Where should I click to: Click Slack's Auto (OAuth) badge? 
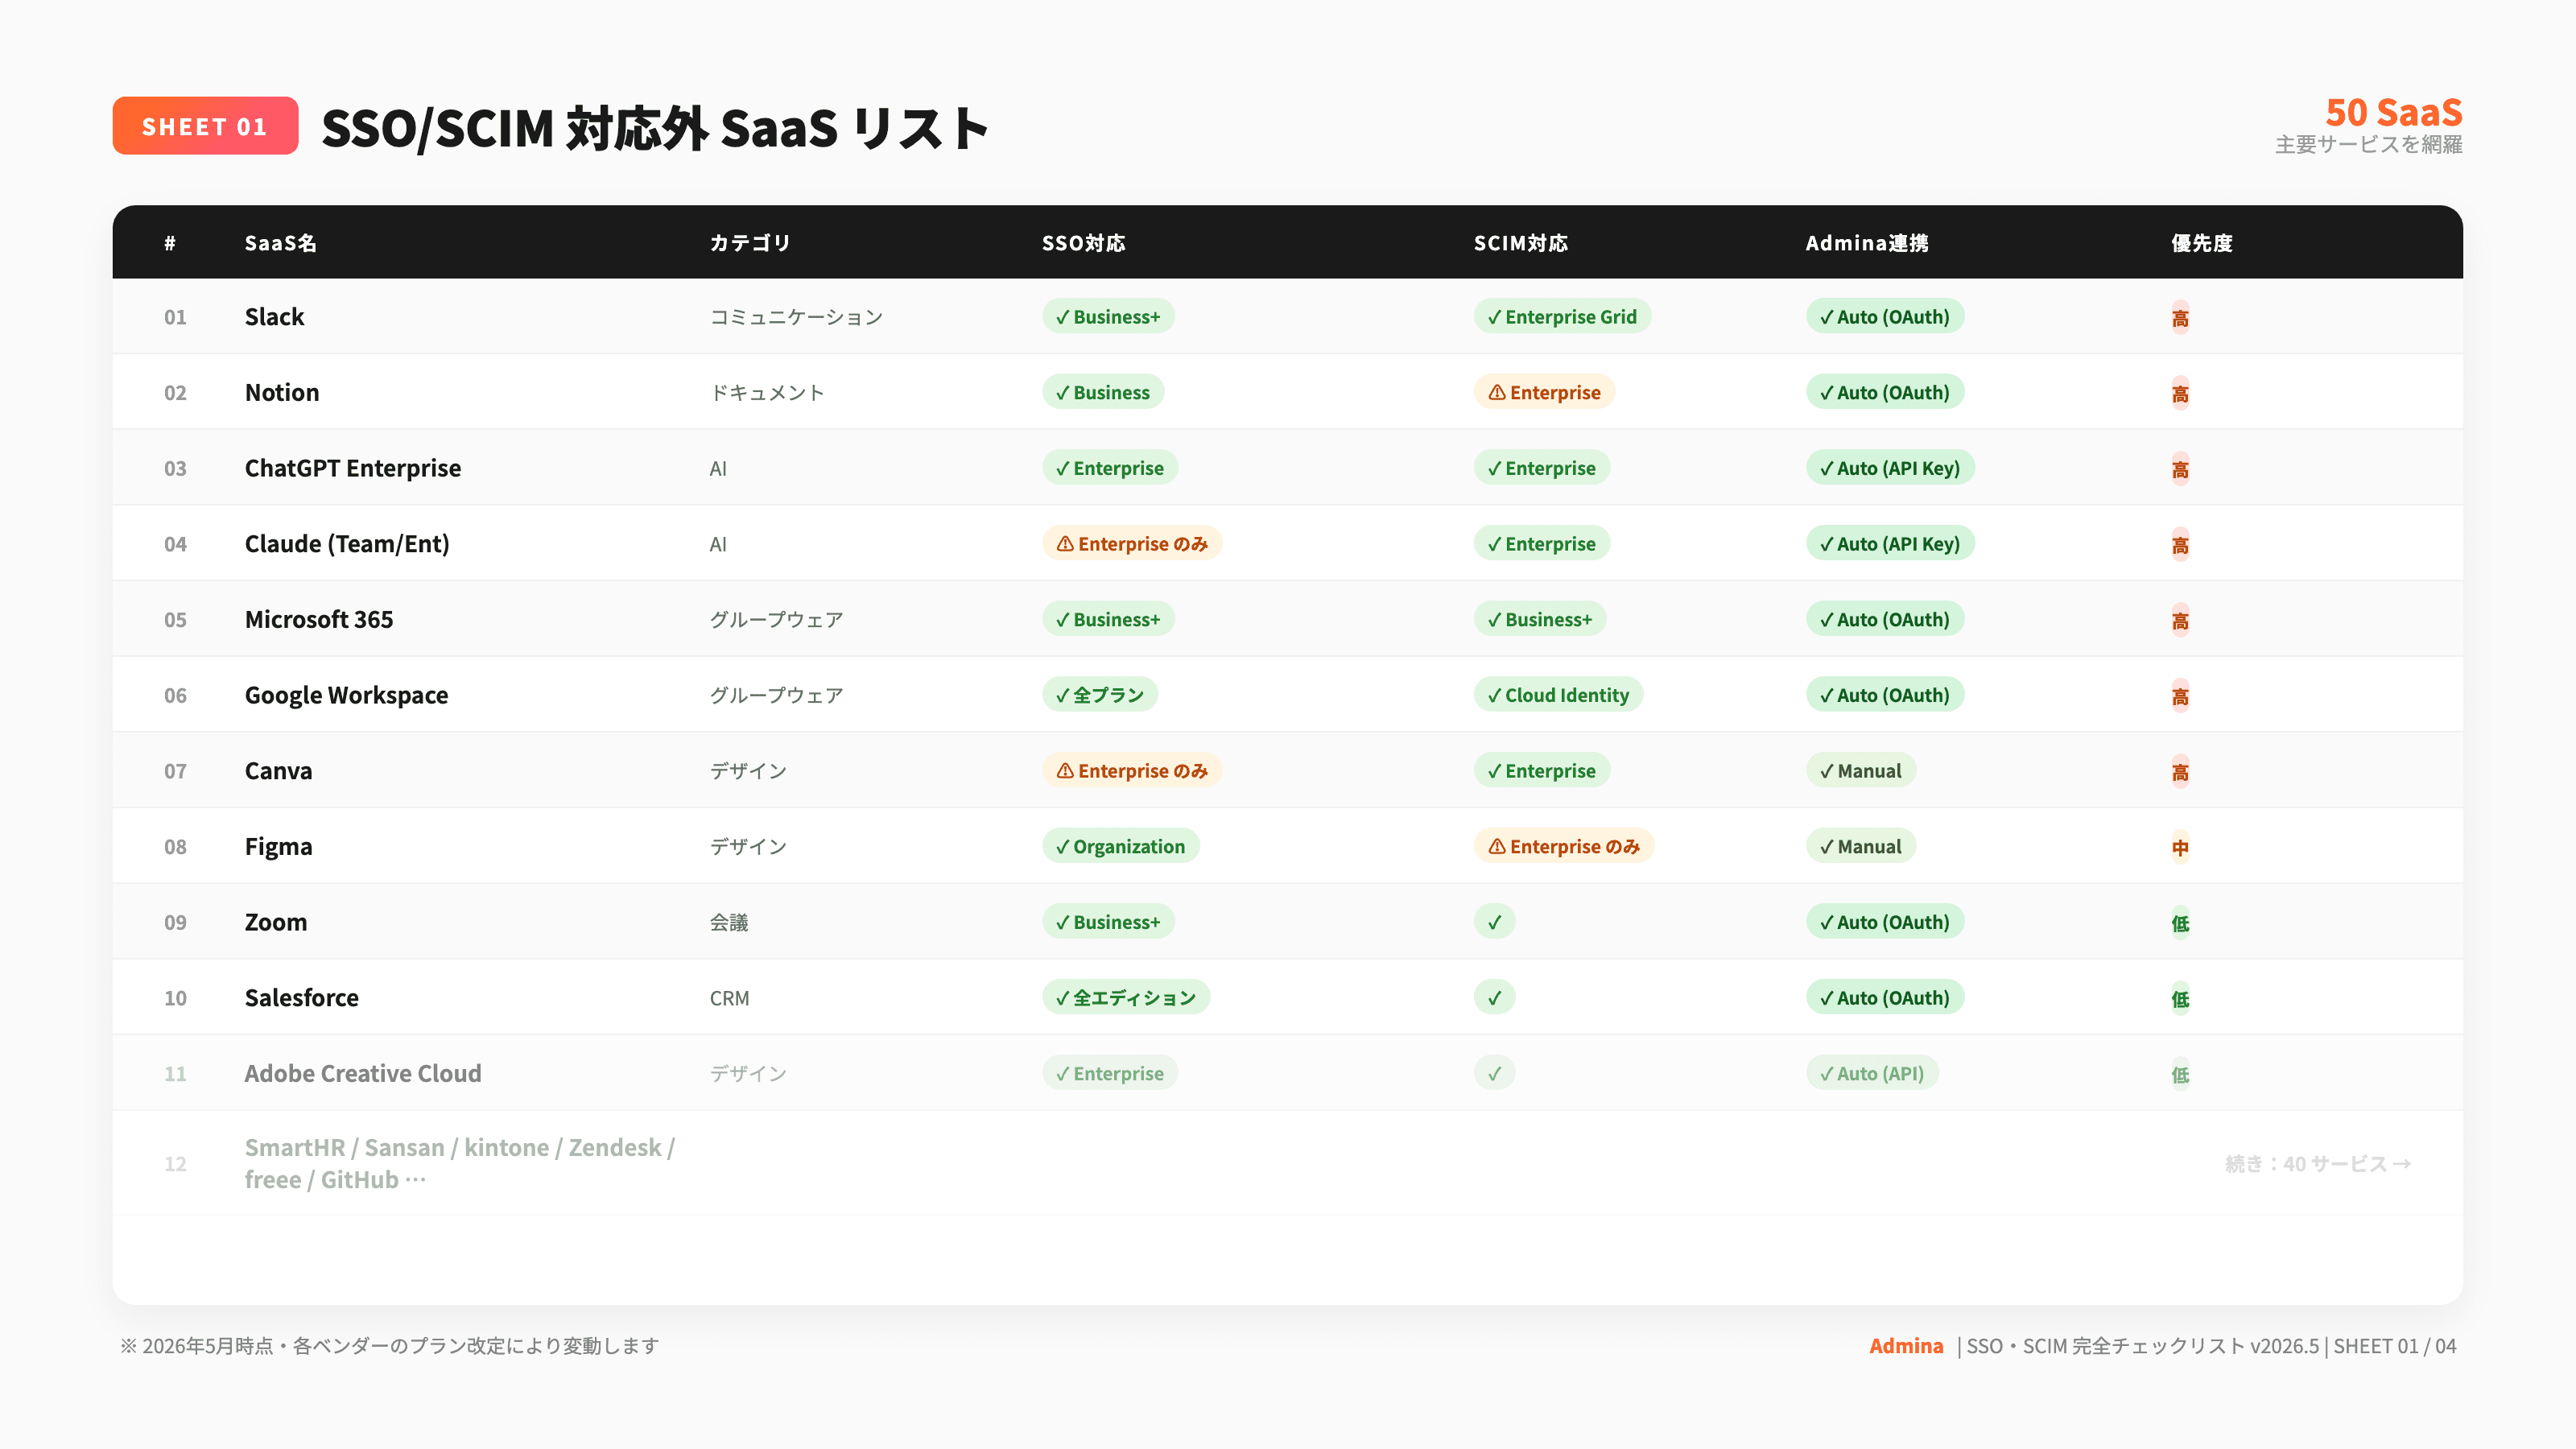(1885, 317)
